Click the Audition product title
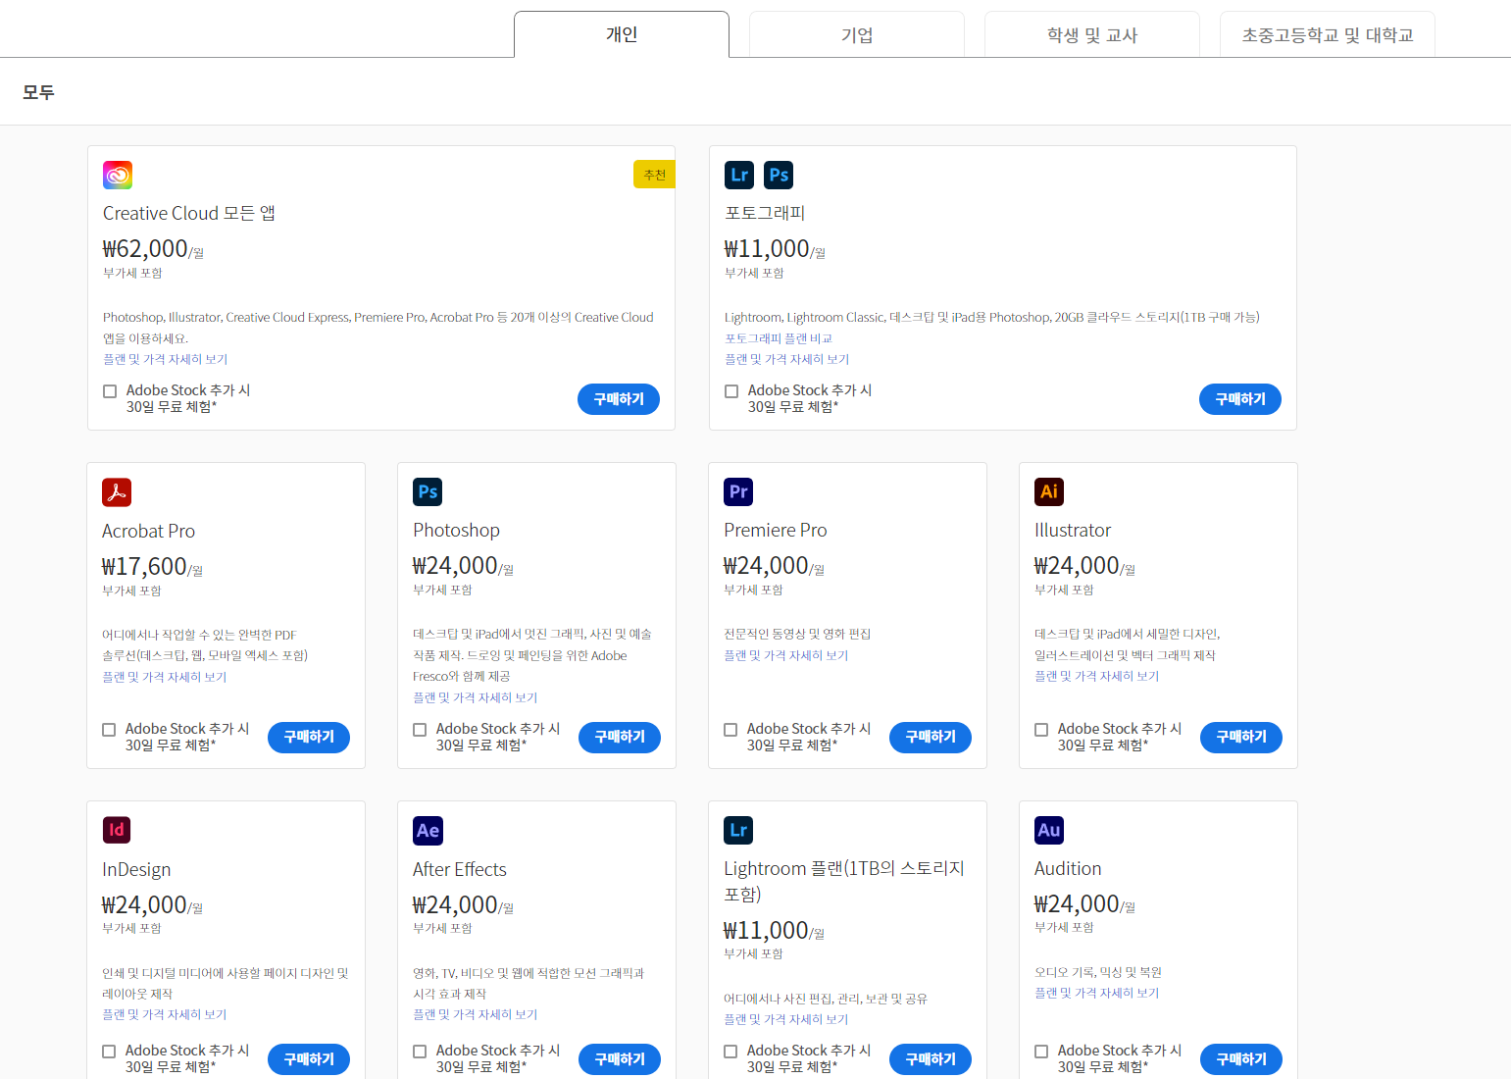The width and height of the screenshot is (1511, 1079). pyautogui.click(x=1068, y=869)
